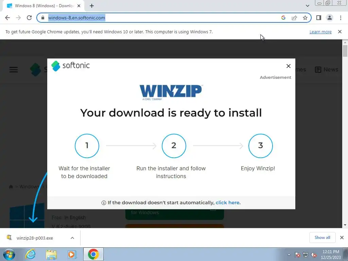This screenshot has width=348, height=261.
Task: Open Learn more link in update notice
Action: click(x=320, y=32)
